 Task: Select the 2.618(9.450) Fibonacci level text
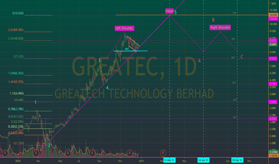point(16,30)
